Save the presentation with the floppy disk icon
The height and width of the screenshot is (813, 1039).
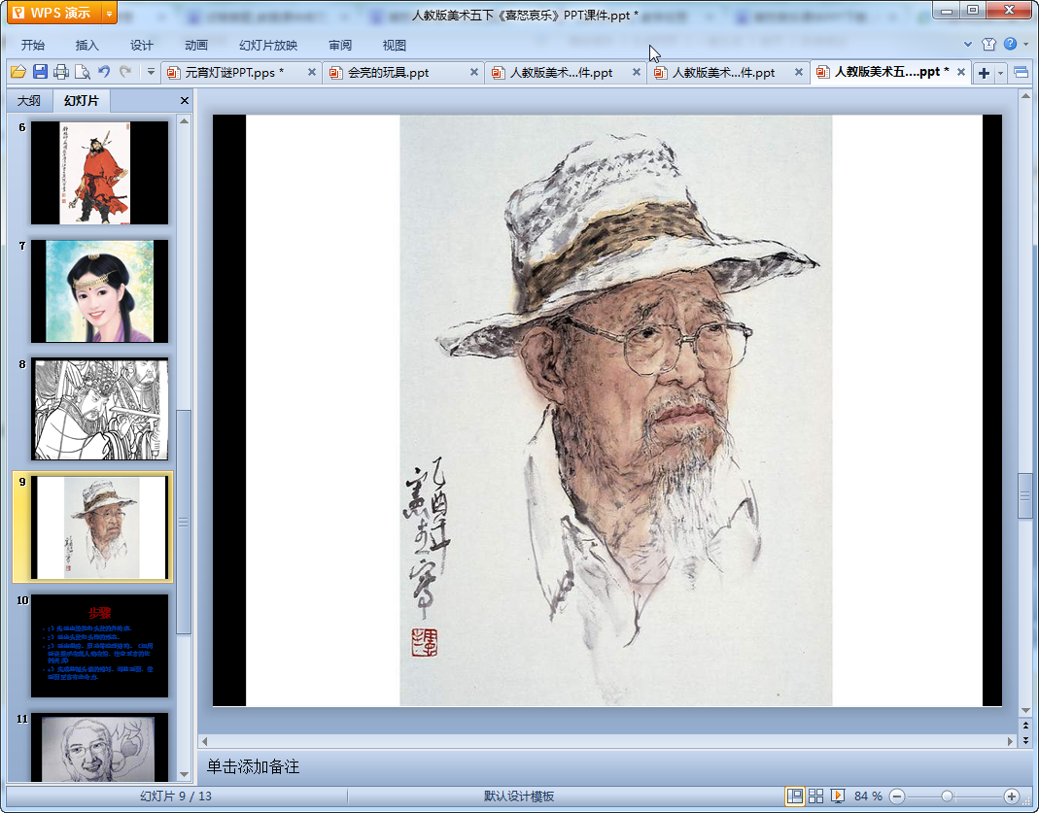[40, 72]
